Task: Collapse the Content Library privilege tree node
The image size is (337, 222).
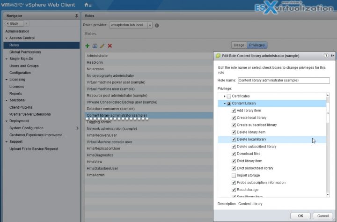Action: (225, 104)
